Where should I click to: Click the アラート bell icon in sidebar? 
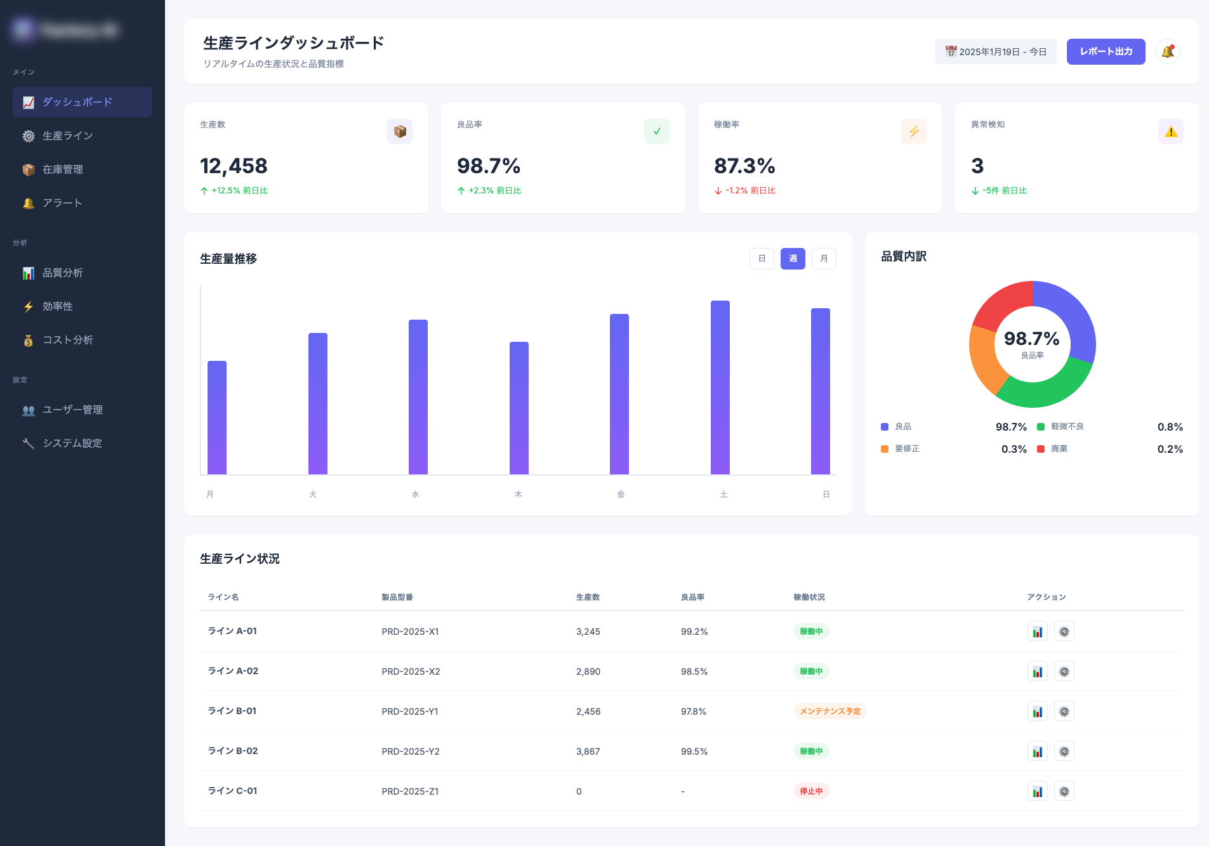click(29, 203)
